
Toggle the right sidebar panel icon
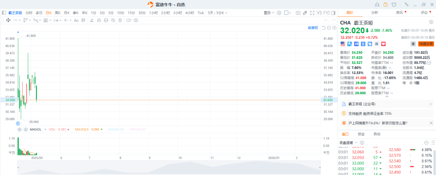[x=333, y=13]
